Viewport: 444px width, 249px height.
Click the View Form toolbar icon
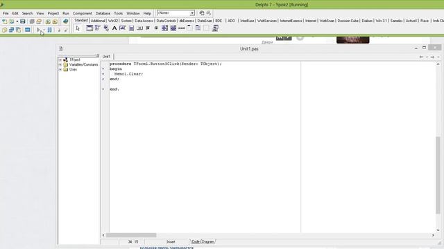[x=11, y=30]
